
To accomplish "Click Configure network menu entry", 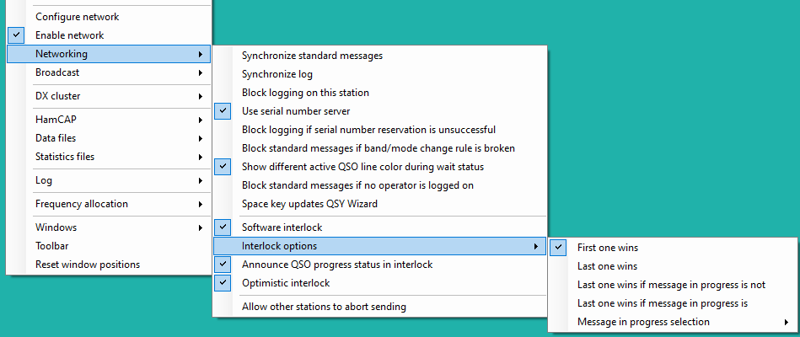I will pyautogui.click(x=109, y=17).
